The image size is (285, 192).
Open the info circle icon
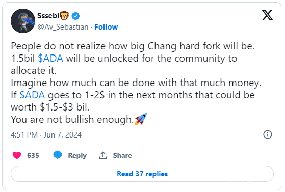pyautogui.click(x=268, y=134)
